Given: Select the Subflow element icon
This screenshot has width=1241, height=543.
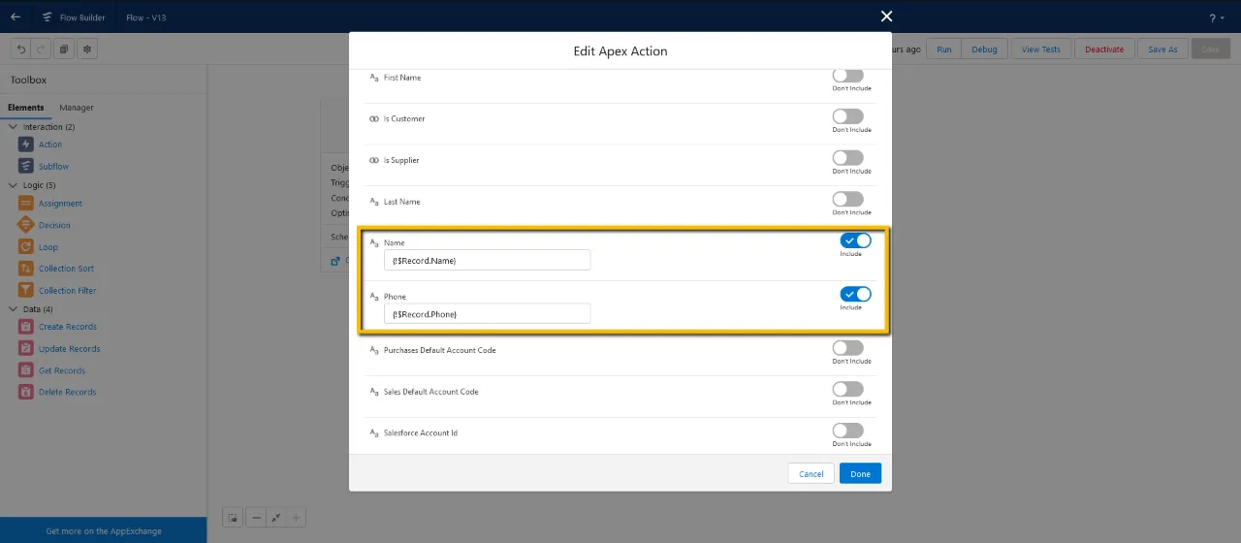Looking at the screenshot, I should click(26, 166).
